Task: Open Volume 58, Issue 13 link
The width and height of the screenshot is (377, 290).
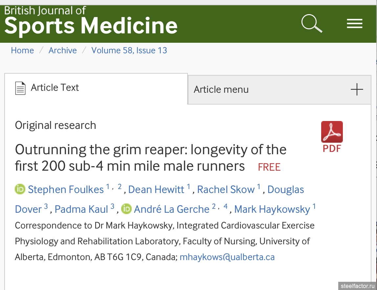Action: 129,50
